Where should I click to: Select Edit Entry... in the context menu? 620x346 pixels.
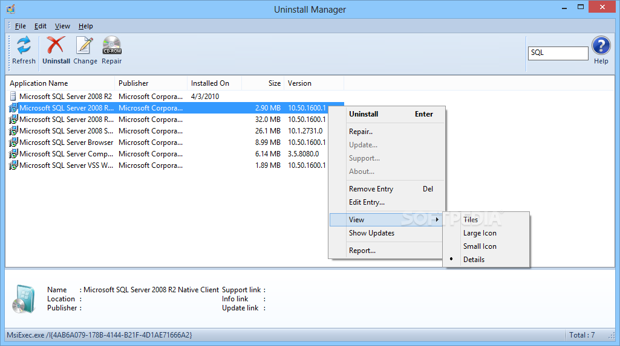387,202
